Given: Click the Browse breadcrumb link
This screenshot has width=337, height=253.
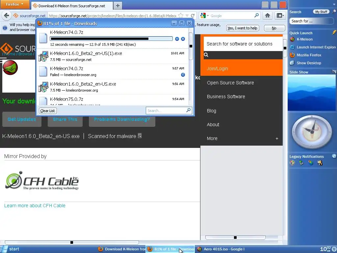Looking at the screenshot, I should [x=25, y=54].
